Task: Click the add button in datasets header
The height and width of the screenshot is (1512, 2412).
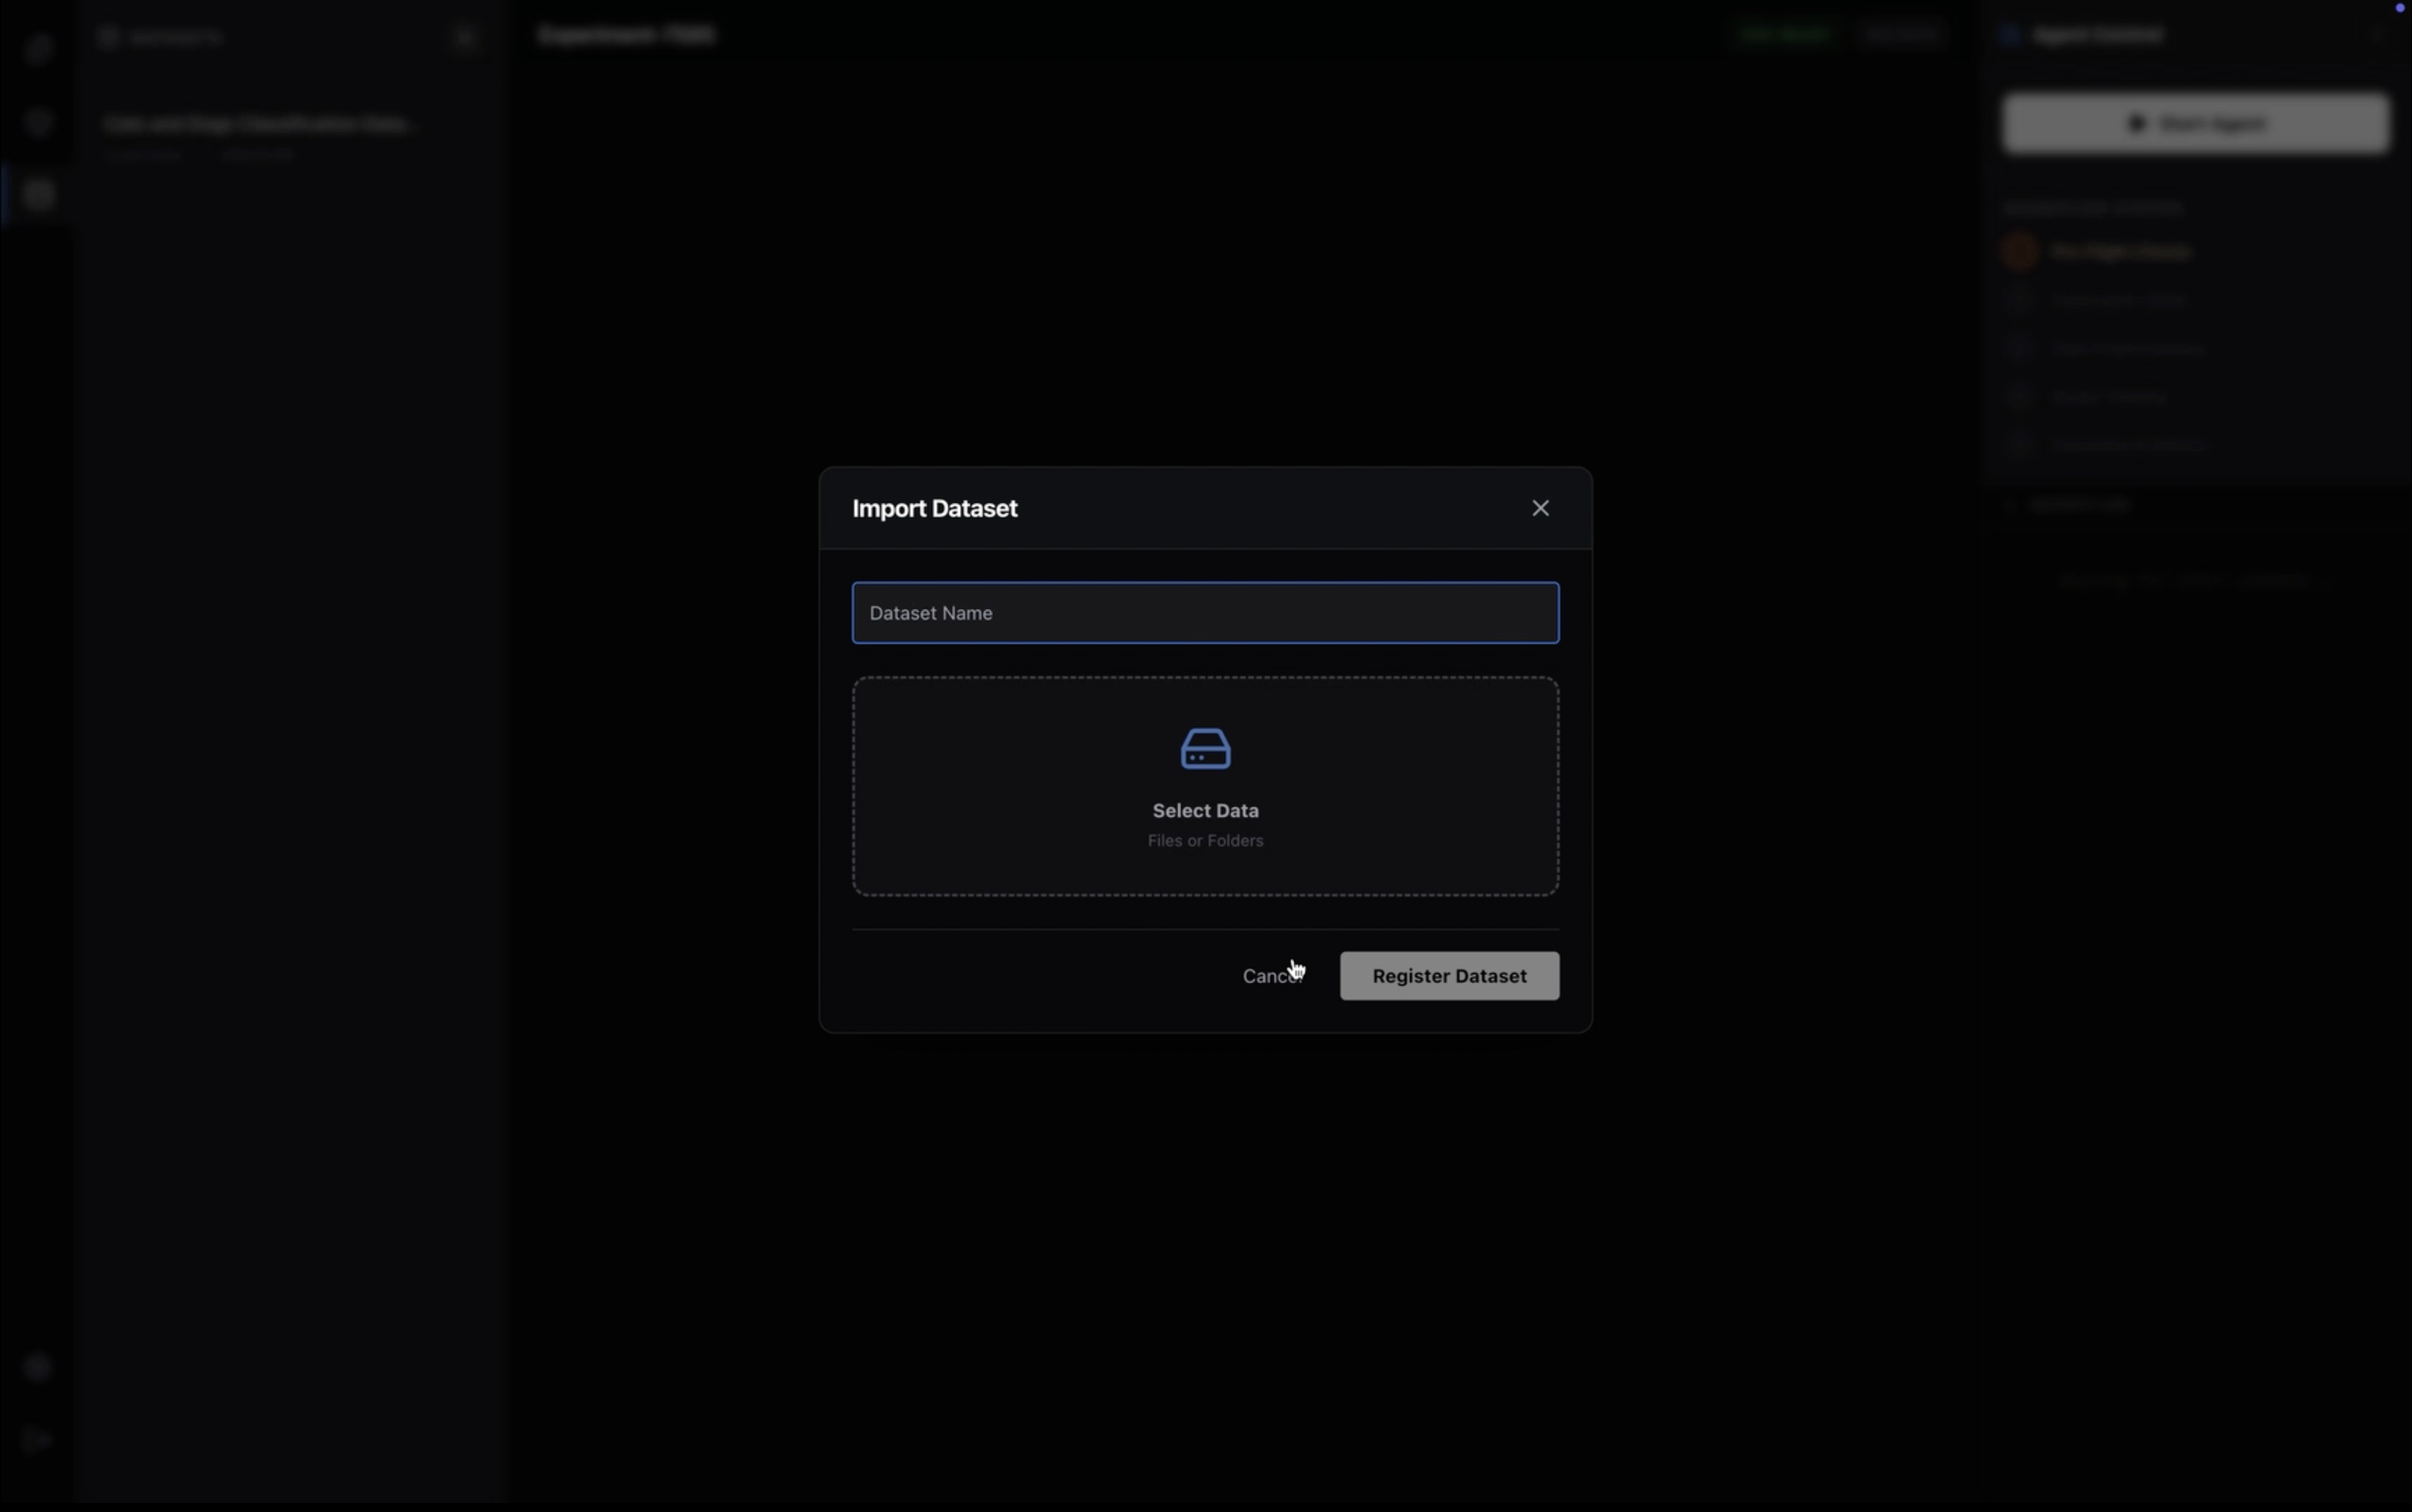Action: 463,37
